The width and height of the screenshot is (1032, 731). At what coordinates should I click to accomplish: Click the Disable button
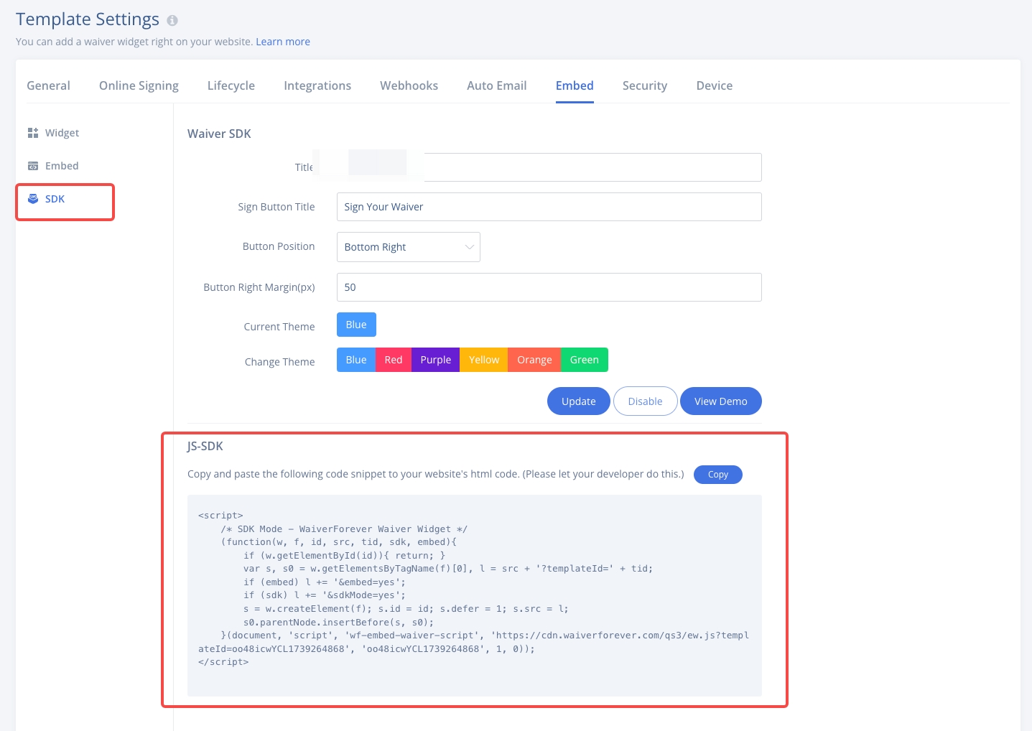click(x=645, y=401)
